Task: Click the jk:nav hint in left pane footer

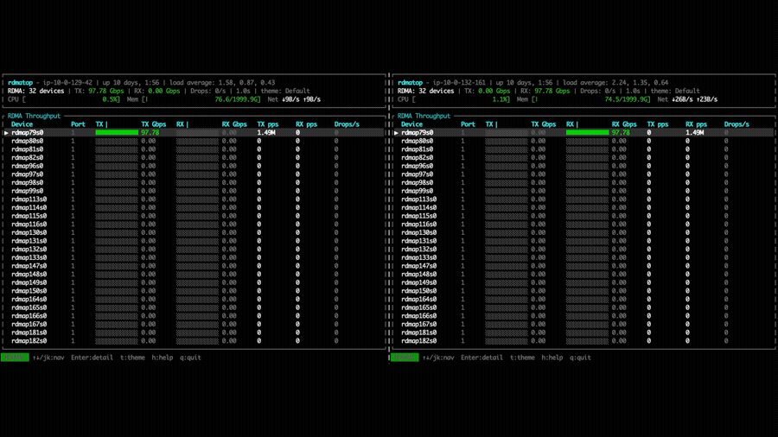Action: click(x=48, y=358)
